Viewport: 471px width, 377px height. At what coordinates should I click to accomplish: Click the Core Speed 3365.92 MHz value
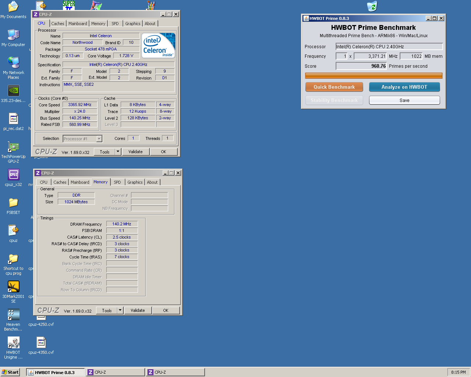coord(80,105)
